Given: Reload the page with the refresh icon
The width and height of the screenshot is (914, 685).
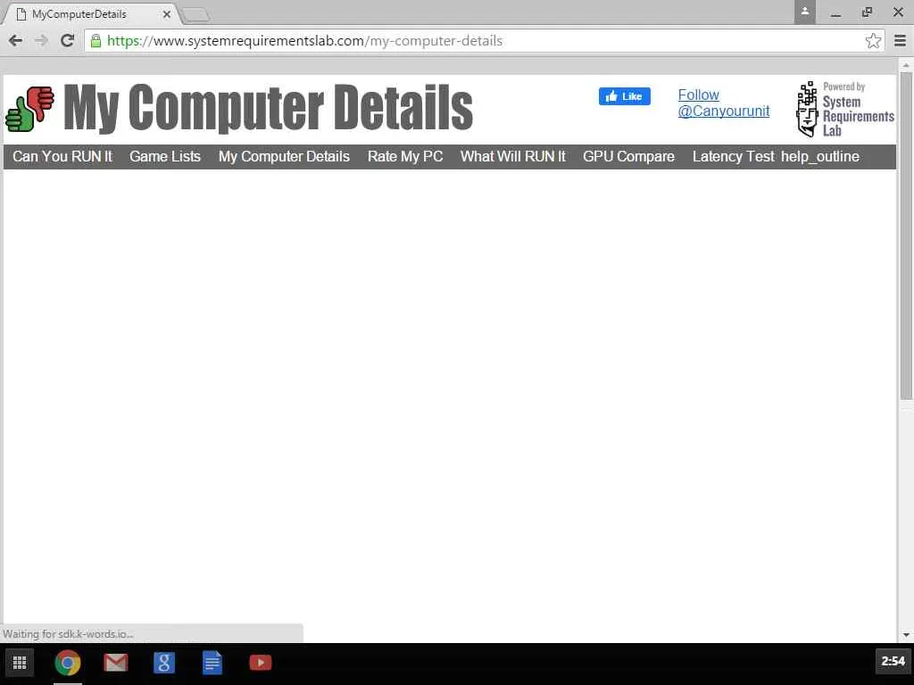Looking at the screenshot, I should 67,40.
